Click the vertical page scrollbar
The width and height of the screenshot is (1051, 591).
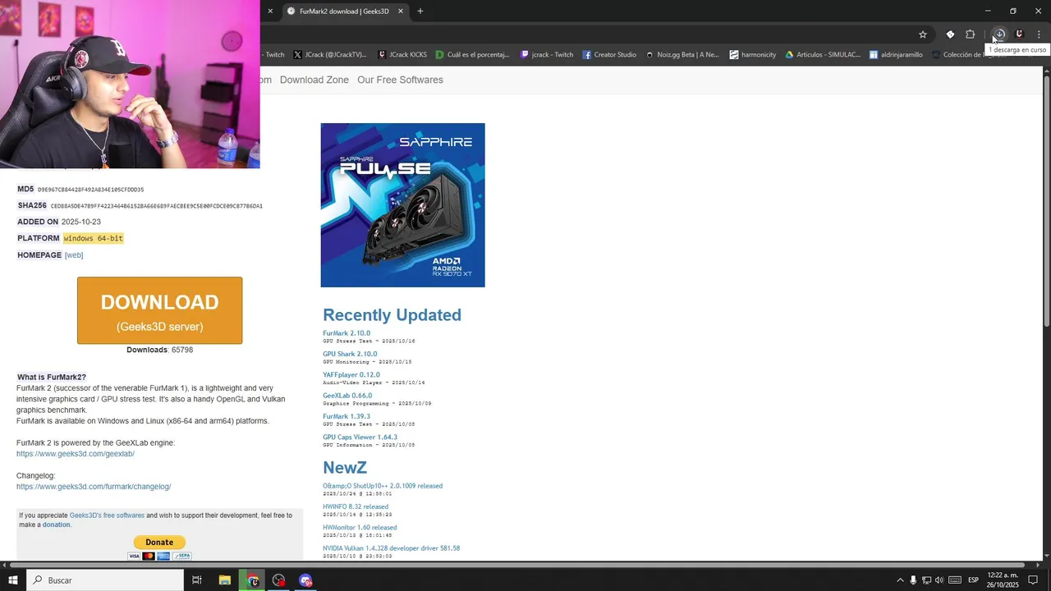[1047, 201]
